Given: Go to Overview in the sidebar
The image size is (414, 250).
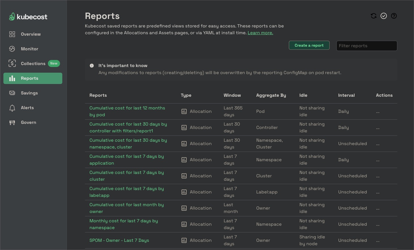Looking at the screenshot, I should pyautogui.click(x=33, y=34).
